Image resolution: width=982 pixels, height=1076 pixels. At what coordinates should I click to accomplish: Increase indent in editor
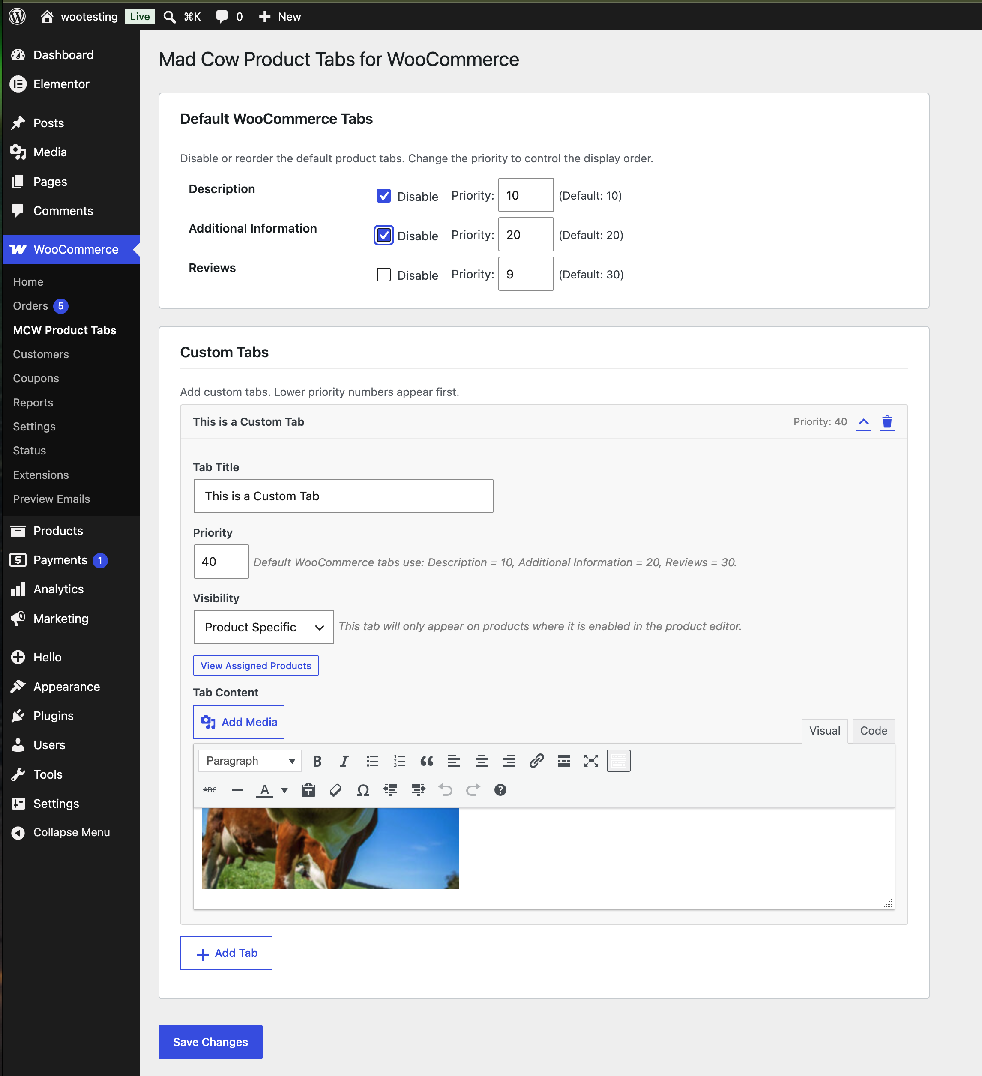[418, 790]
